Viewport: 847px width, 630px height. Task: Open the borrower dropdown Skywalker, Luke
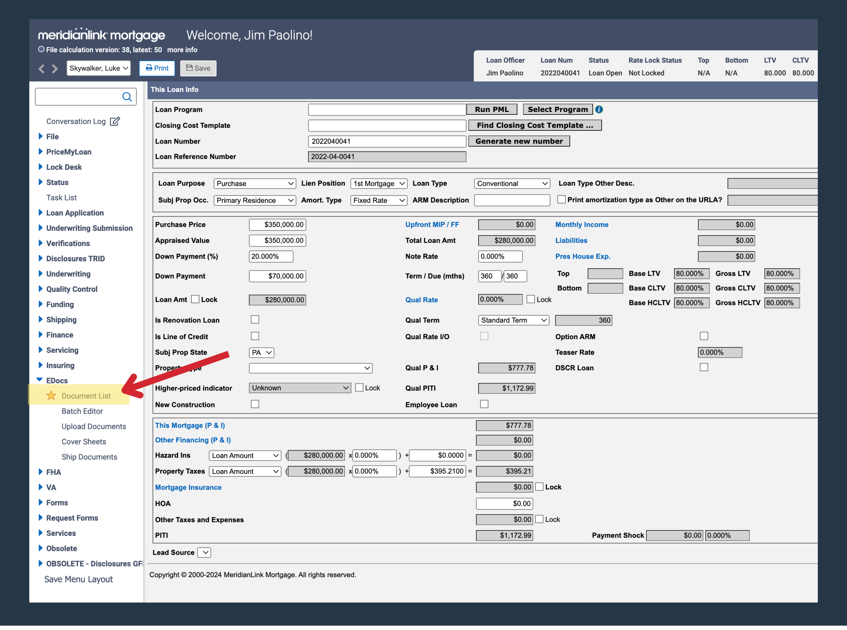(x=99, y=68)
